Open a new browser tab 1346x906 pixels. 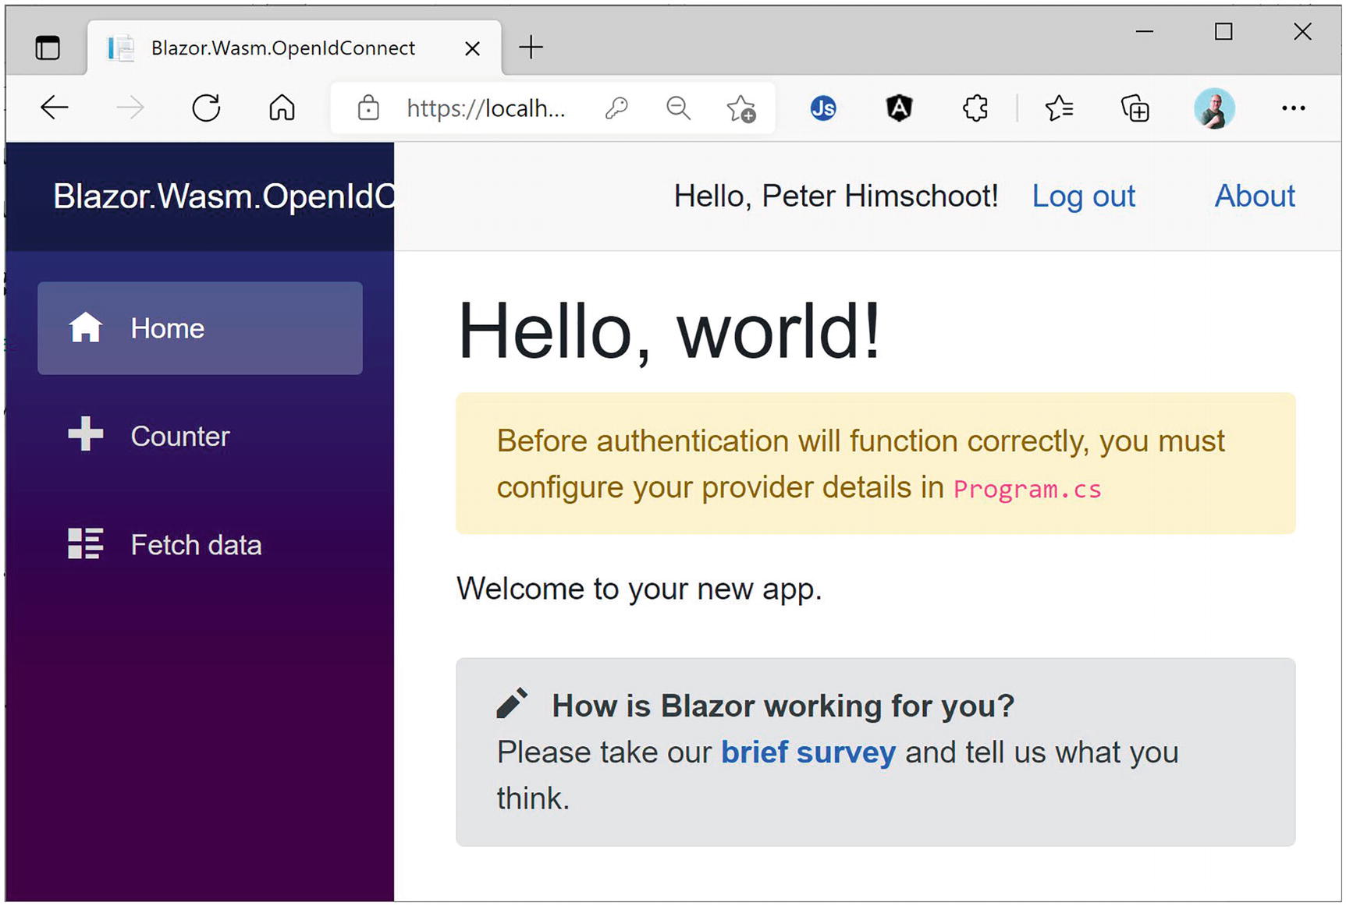[531, 48]
